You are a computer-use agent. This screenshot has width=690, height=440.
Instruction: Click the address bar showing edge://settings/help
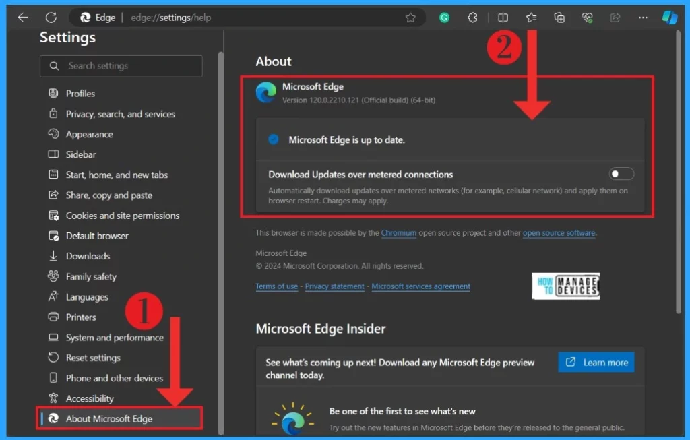(247, 18)
